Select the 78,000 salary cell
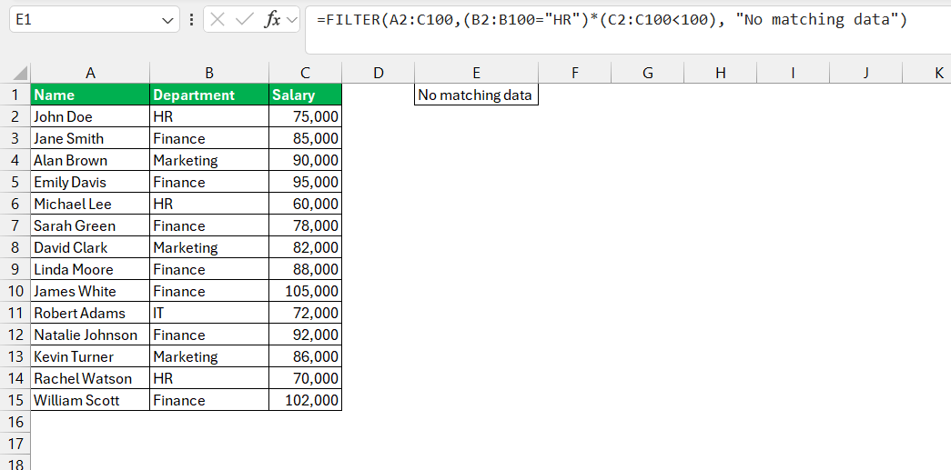 coord(305,225)
